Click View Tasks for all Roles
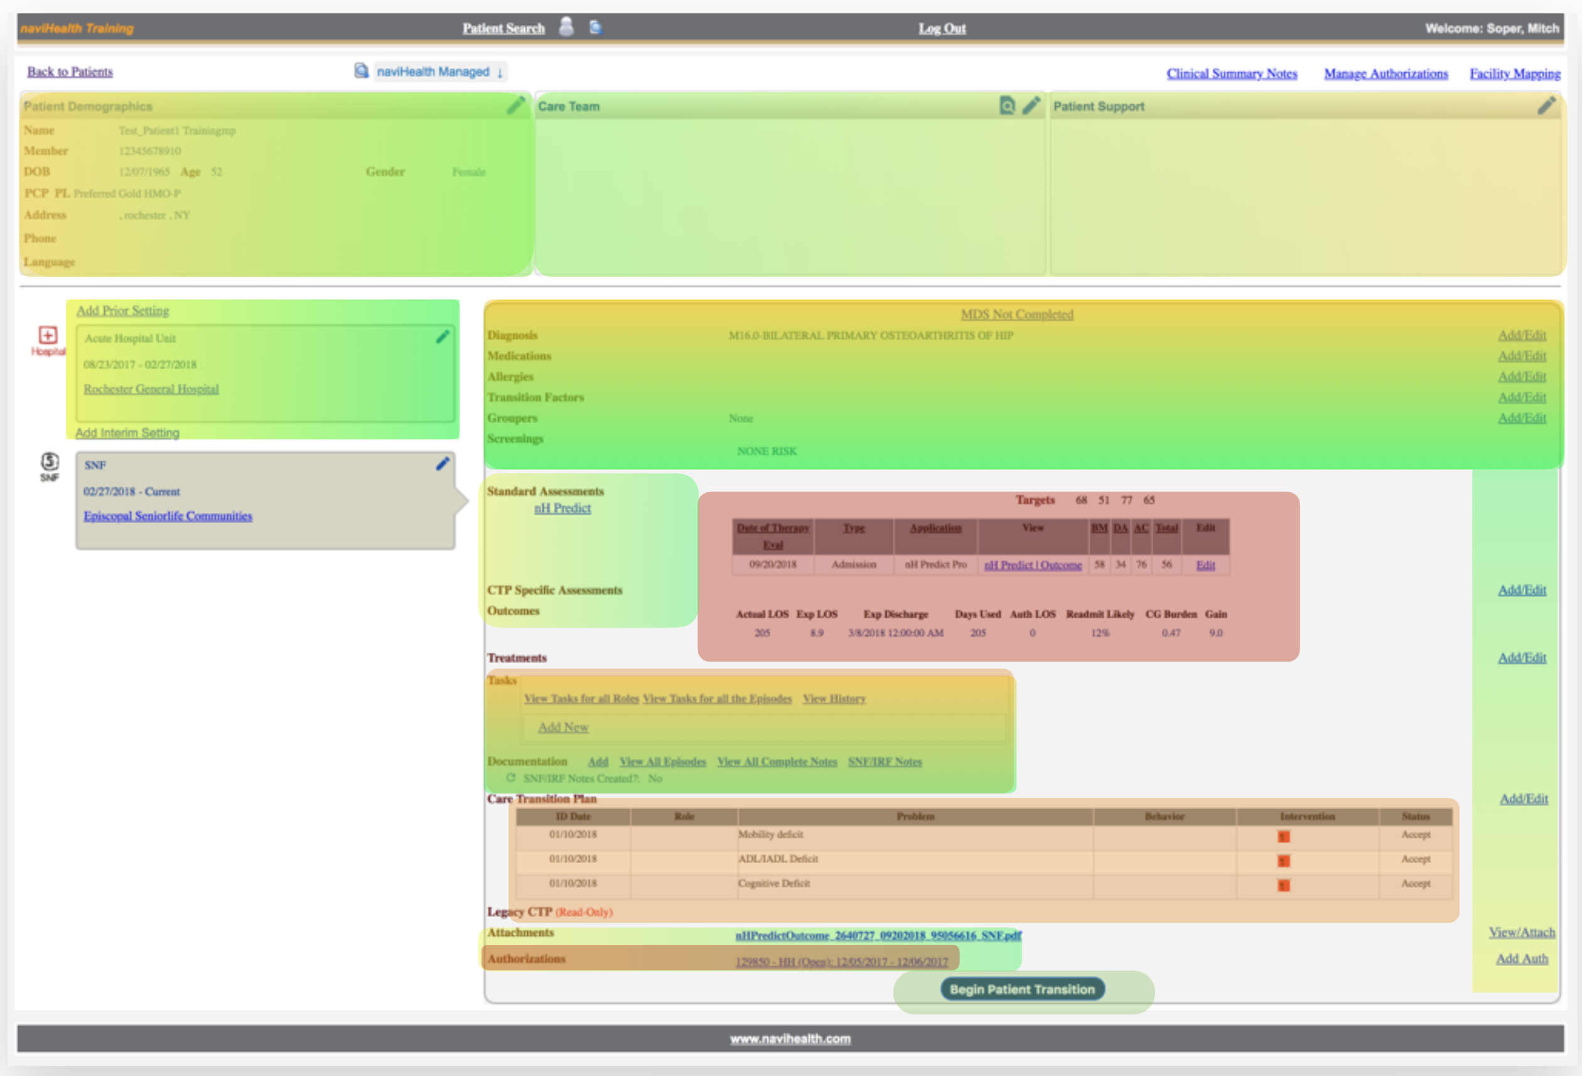 tap(581, 698)
